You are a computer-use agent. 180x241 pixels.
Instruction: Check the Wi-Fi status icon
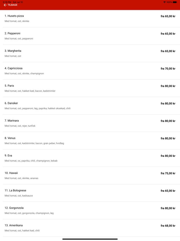point(164,2)
